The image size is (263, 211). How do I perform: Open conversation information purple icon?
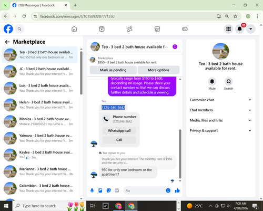point(175,47)
